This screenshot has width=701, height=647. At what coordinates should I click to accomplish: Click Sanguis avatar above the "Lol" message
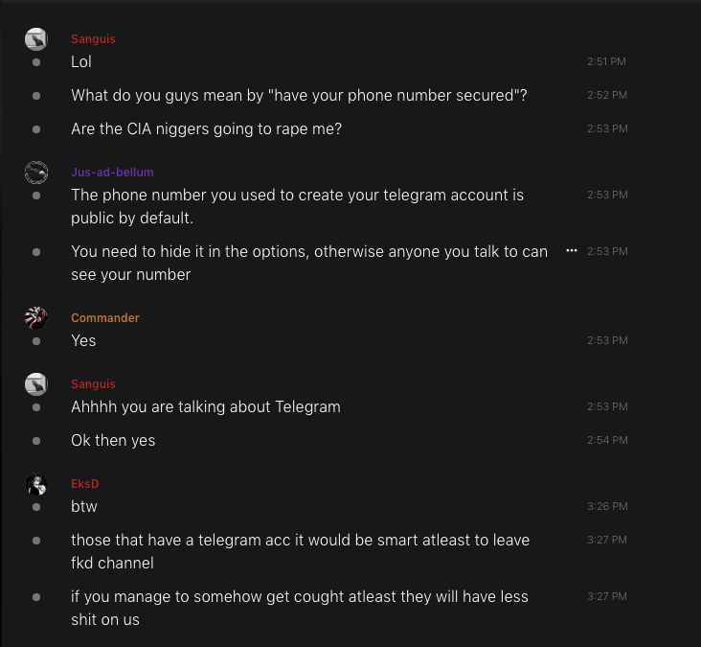click(x=36, y=39)
